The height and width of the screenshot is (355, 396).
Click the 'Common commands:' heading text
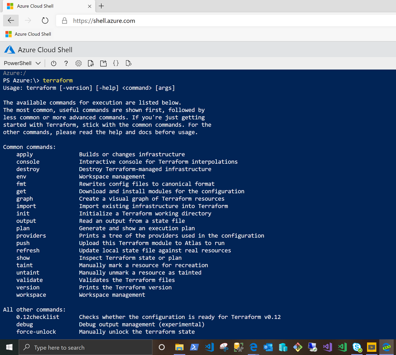tap(29, 147)
